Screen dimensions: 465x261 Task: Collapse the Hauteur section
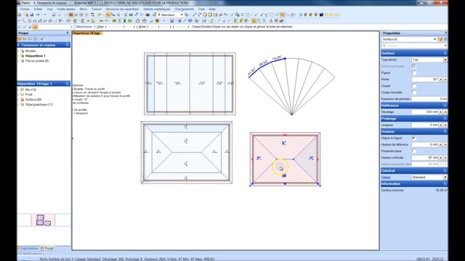tap(445, 131)
